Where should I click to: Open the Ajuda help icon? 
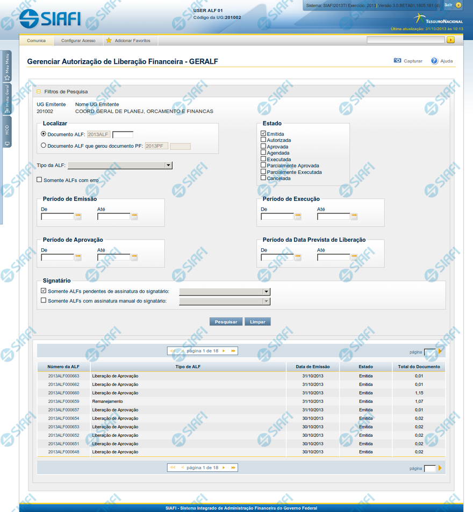click(434, 61)
